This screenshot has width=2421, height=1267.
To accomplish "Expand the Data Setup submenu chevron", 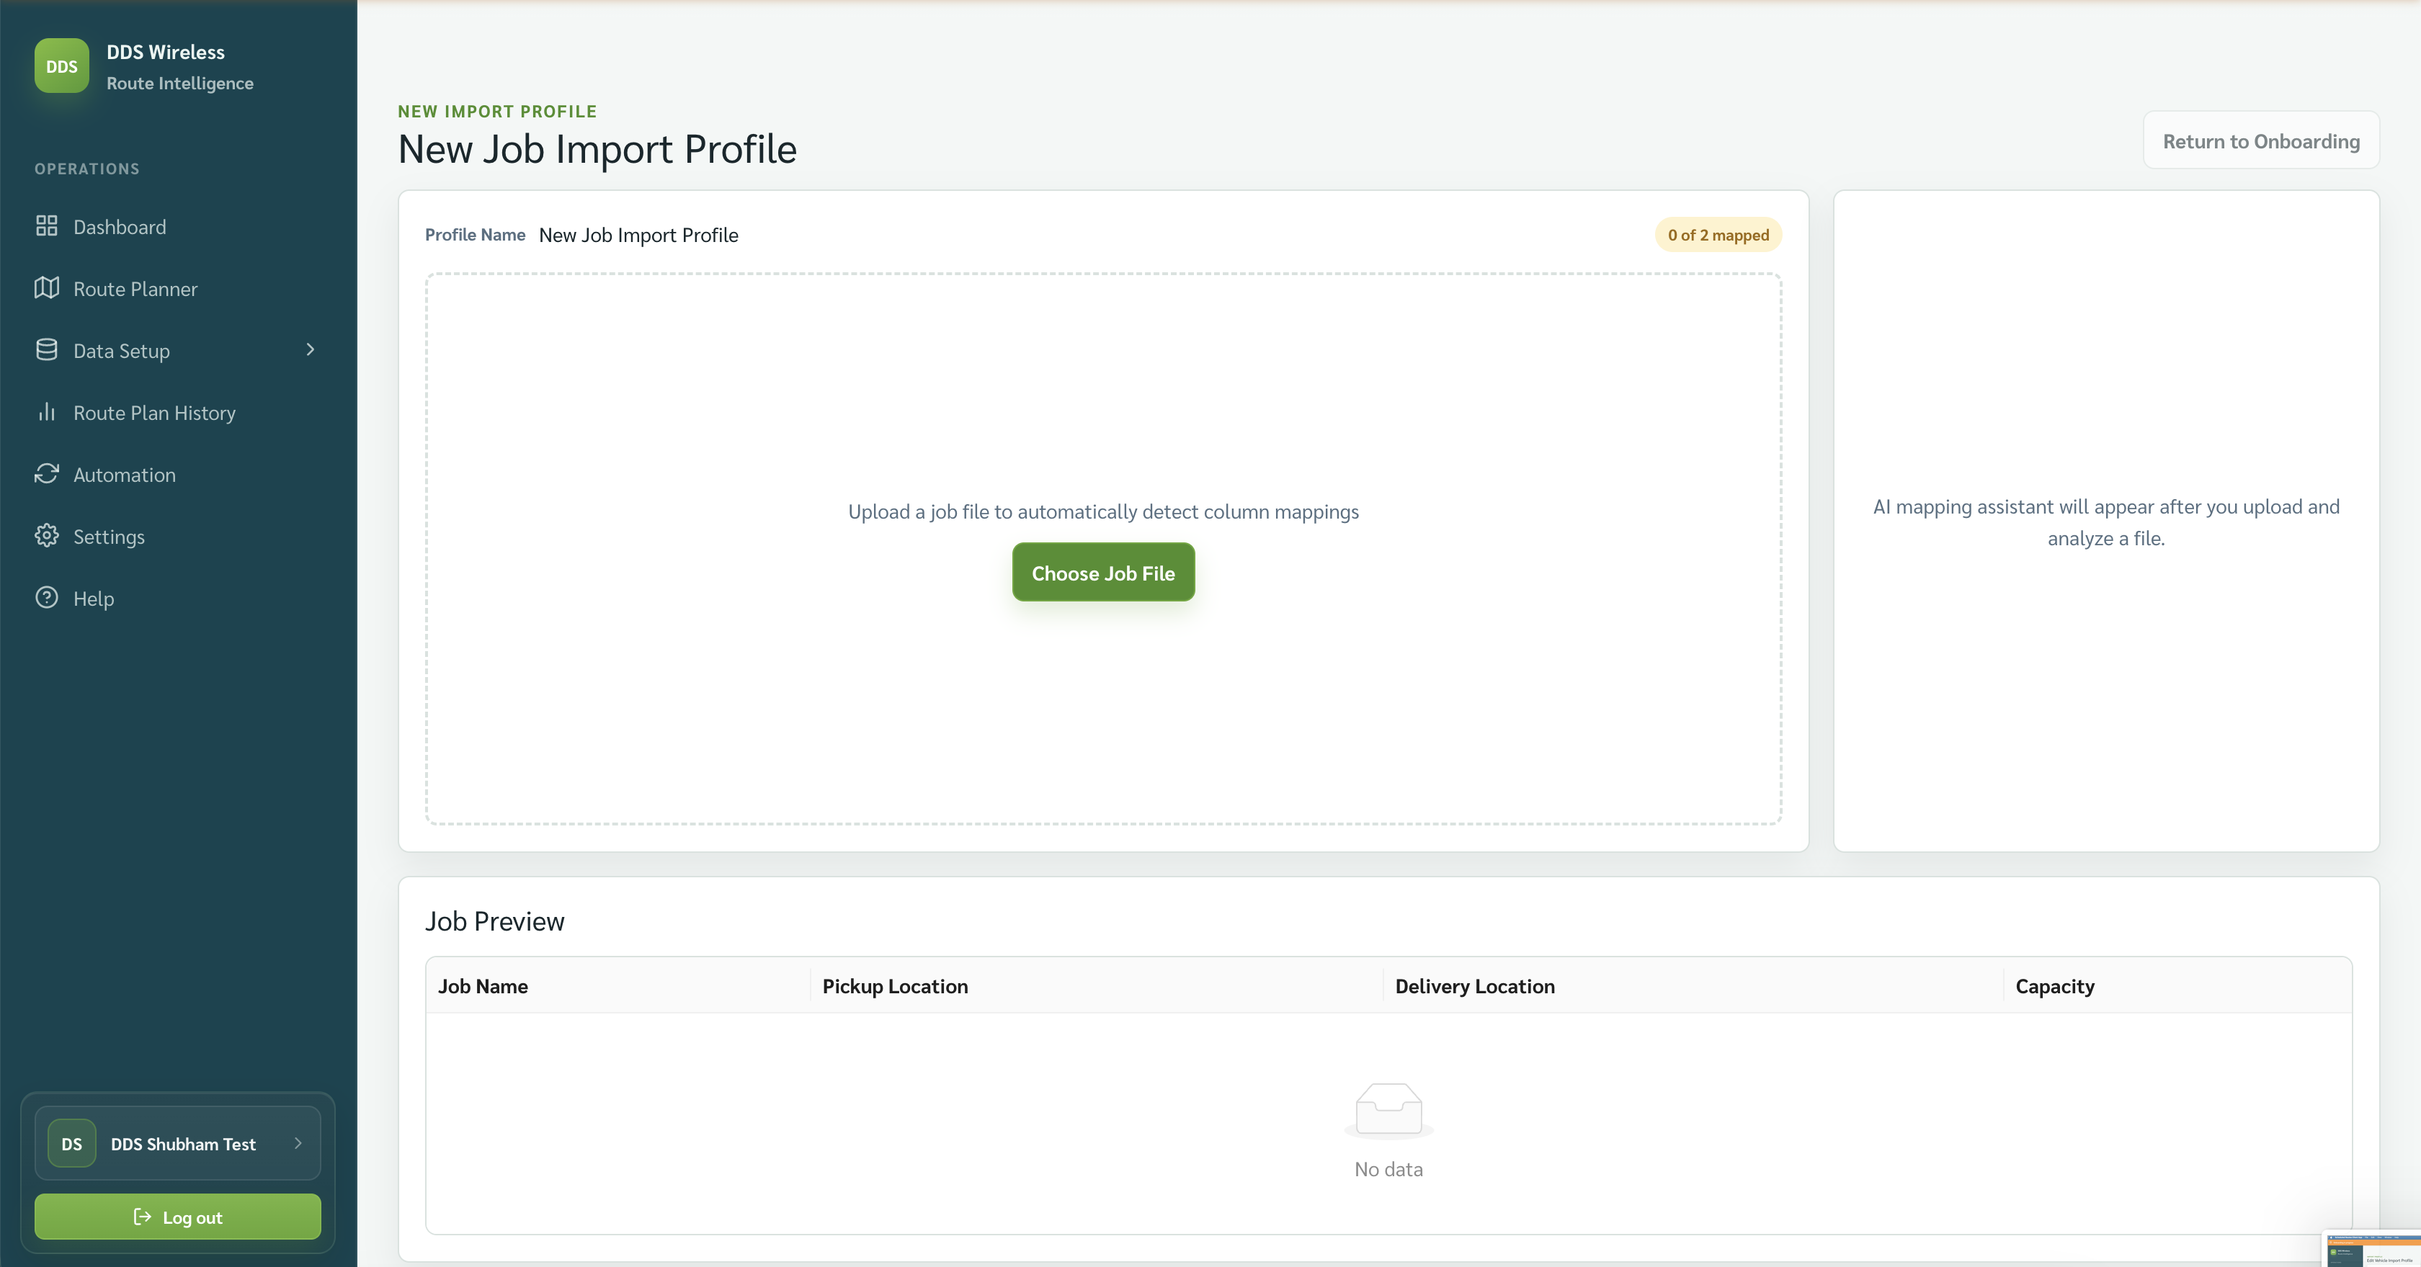I will point(310,349).
